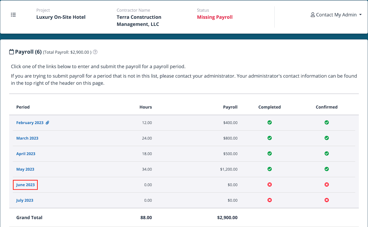Image resolution: width=368 pixels, height=227 pixels.
Task: Click the Confirmed column header
Action: tap(326, 107)
